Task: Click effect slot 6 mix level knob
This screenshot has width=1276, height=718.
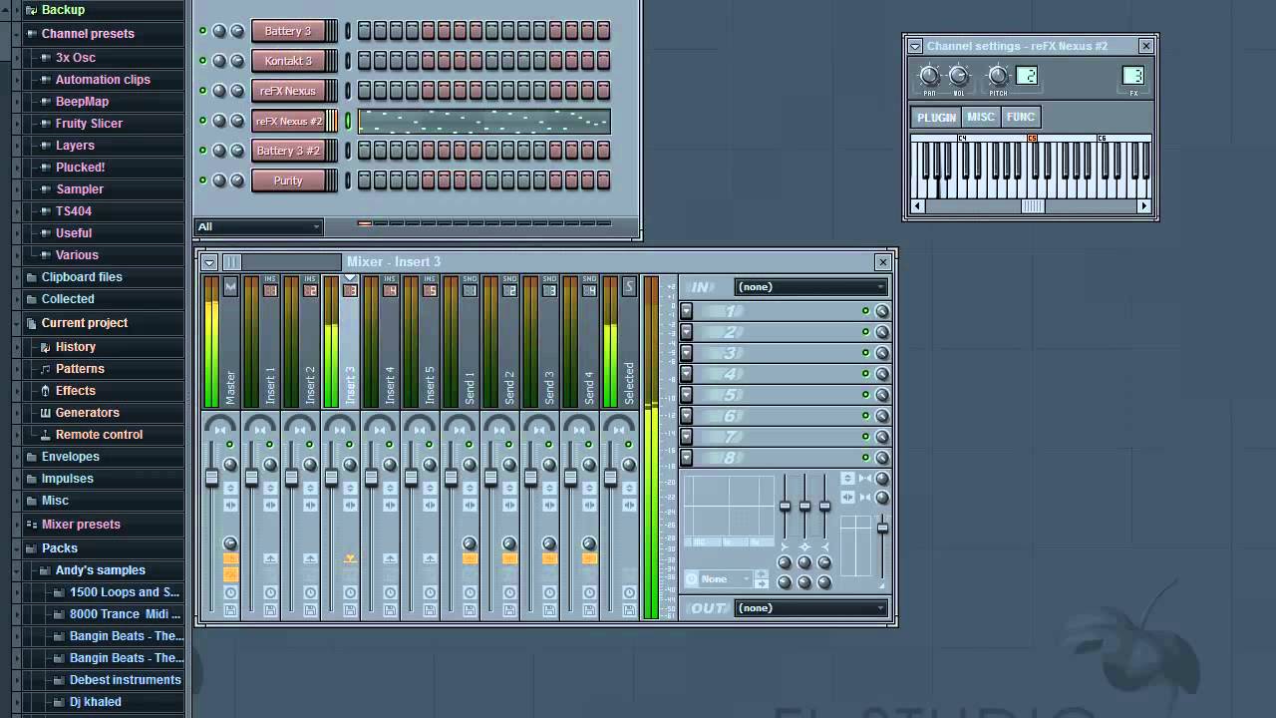Action: [x=881, y=416]
